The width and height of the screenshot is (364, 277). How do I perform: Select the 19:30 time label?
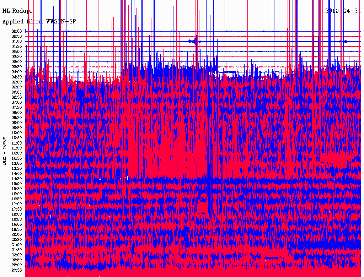click(17, 229)
